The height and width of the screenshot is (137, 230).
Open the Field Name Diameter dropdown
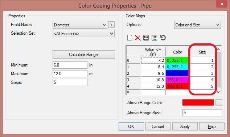(80, 25)
